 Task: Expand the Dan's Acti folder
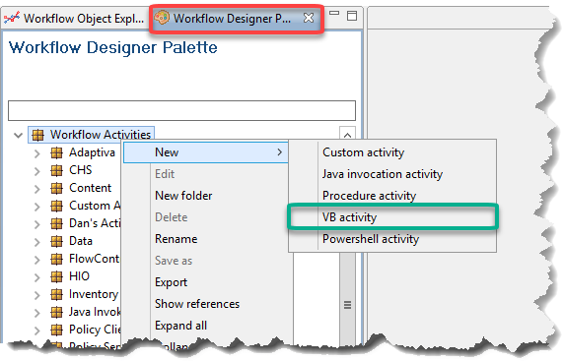point(36,224)
